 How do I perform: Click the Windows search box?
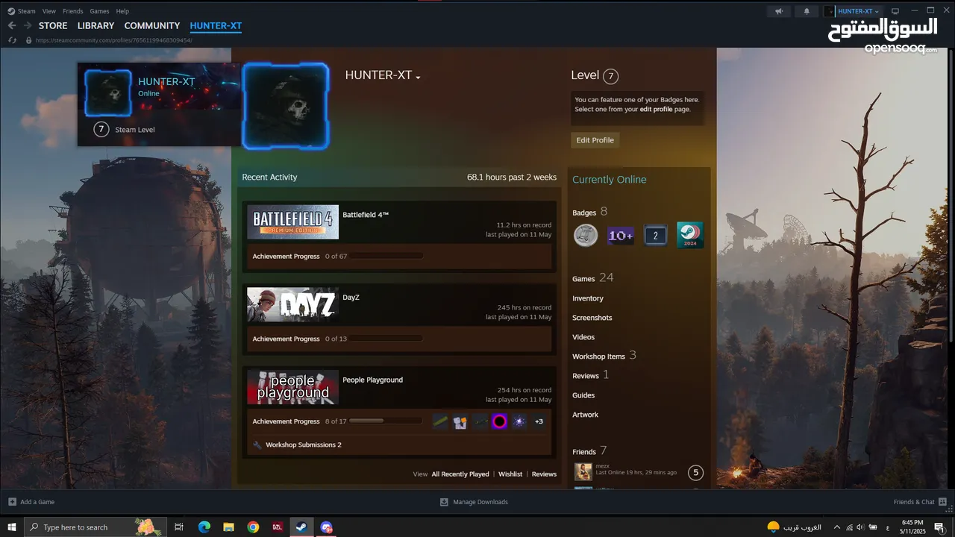pos(94,527)
